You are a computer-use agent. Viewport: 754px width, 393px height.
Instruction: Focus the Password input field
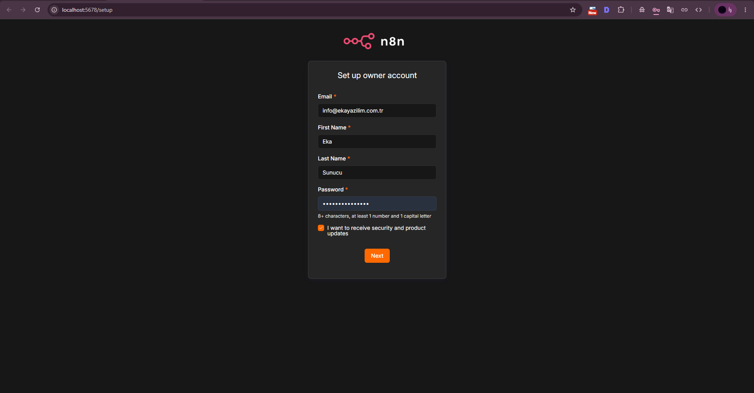coord(377,204)
